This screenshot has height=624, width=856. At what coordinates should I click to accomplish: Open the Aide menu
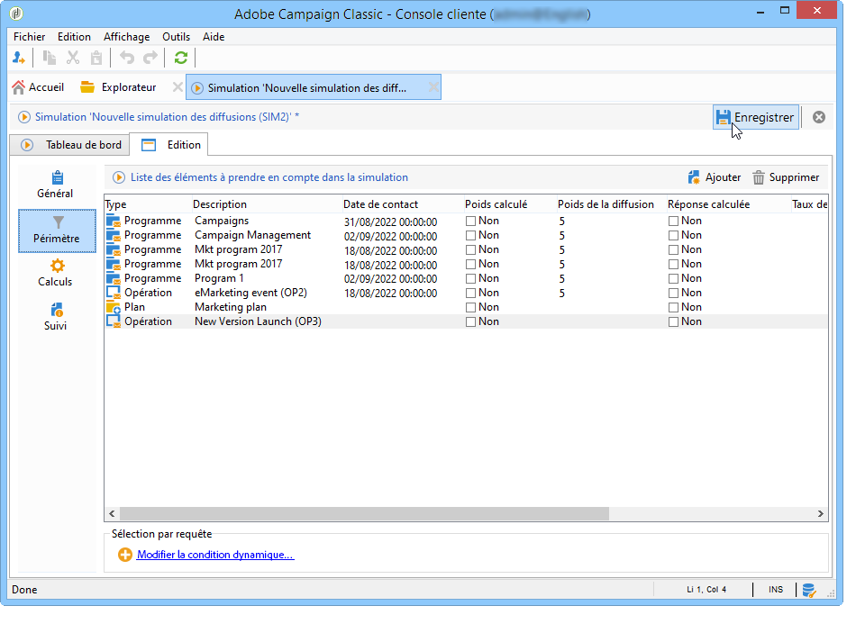pos(214,37)
